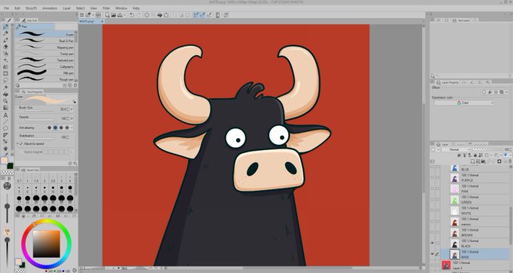Hide the BLACK layer via eye icon
The height and width of the screenshot is (273, 513).
pos(432,244)
